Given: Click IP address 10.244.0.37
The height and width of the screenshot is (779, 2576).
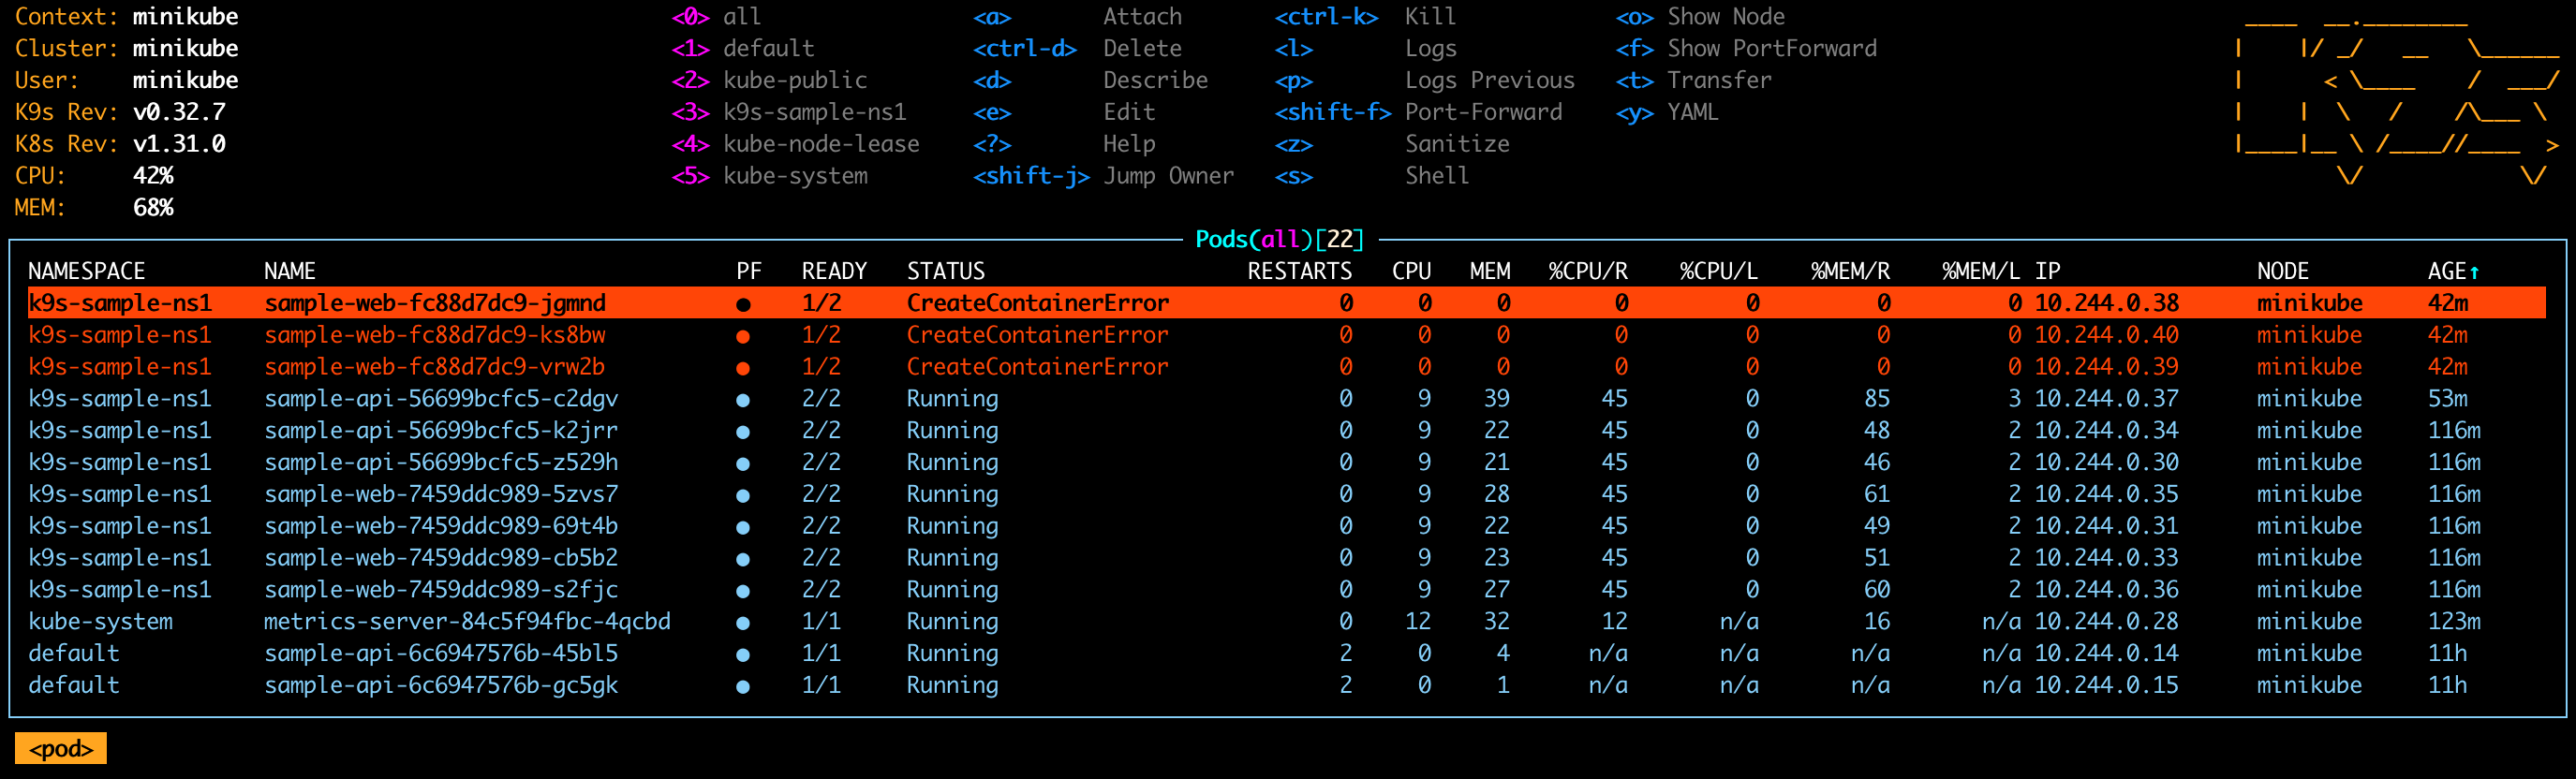Looking at the screenshot, I should (x=2106, y=399).
